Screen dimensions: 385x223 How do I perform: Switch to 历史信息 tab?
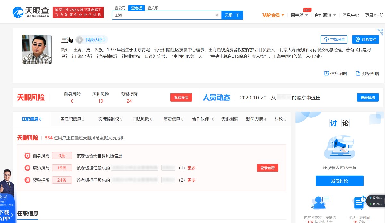pos(173,119)
